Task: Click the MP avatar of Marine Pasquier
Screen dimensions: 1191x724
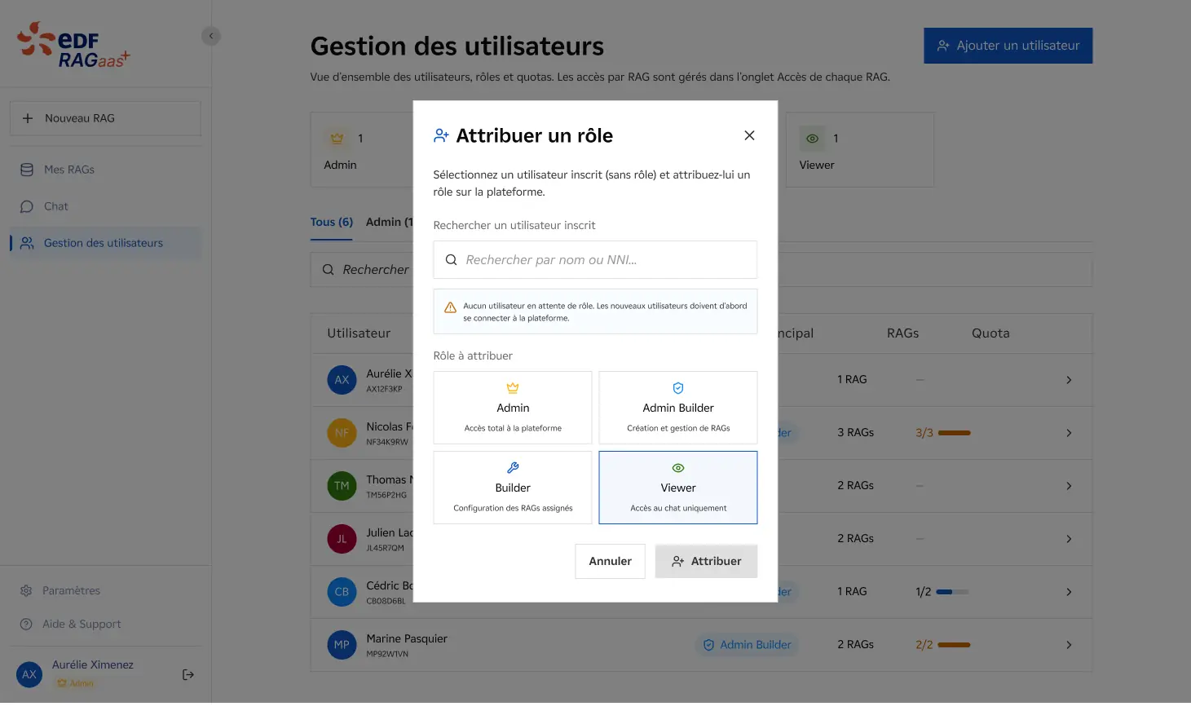Action: point(342,645)
